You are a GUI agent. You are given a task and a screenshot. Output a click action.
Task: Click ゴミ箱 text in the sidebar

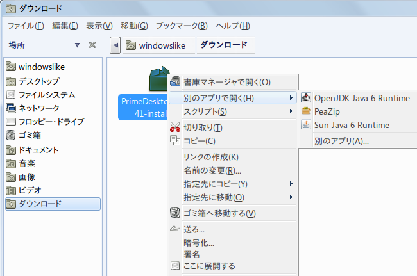[x=30, y=135]
